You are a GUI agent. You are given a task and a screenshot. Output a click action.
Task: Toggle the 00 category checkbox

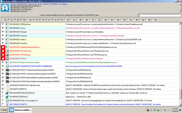3,20
